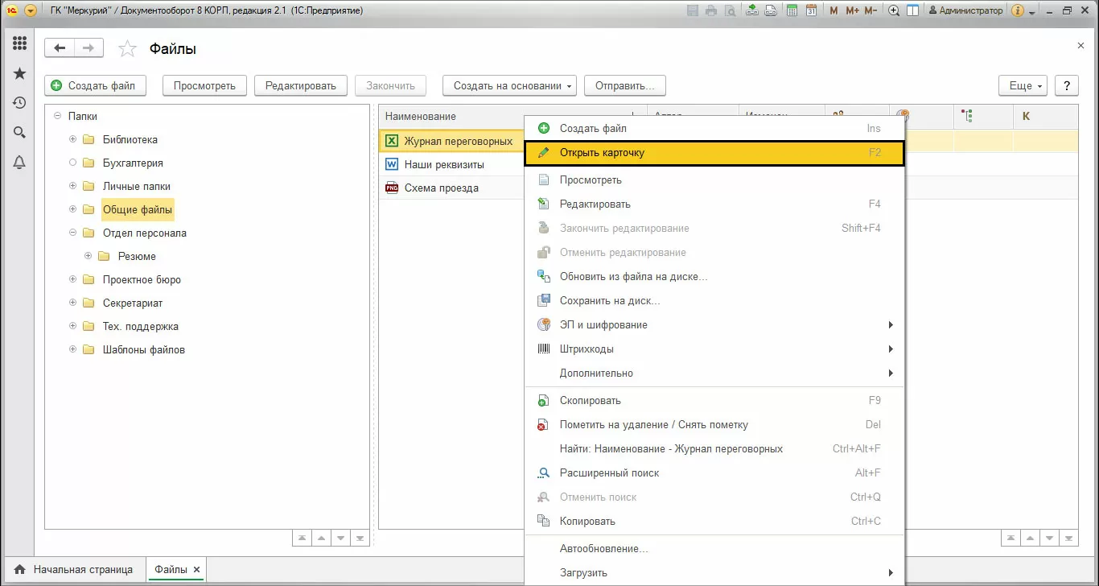This screenshot has width=1099, height=586.
Task: Open the History panel
Action: point(19,103)
